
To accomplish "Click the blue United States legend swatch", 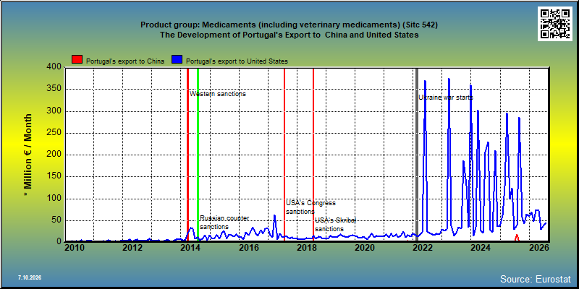I will point(177,60).
